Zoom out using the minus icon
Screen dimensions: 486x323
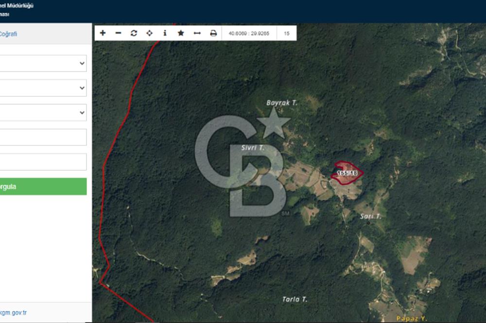pyautogui.click(x=118, y=33)
